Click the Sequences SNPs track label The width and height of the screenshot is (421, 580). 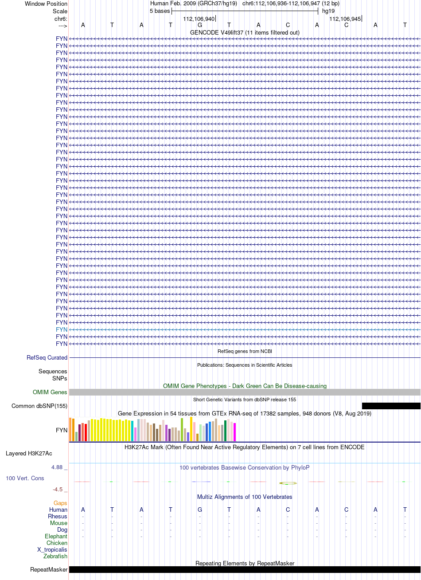[x=53, y=375]
